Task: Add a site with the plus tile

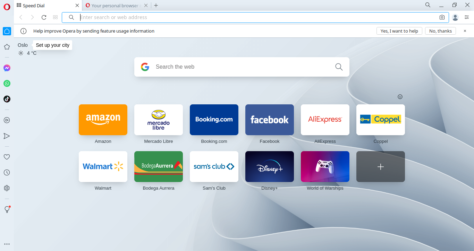Action: click(x=381, y=166)
